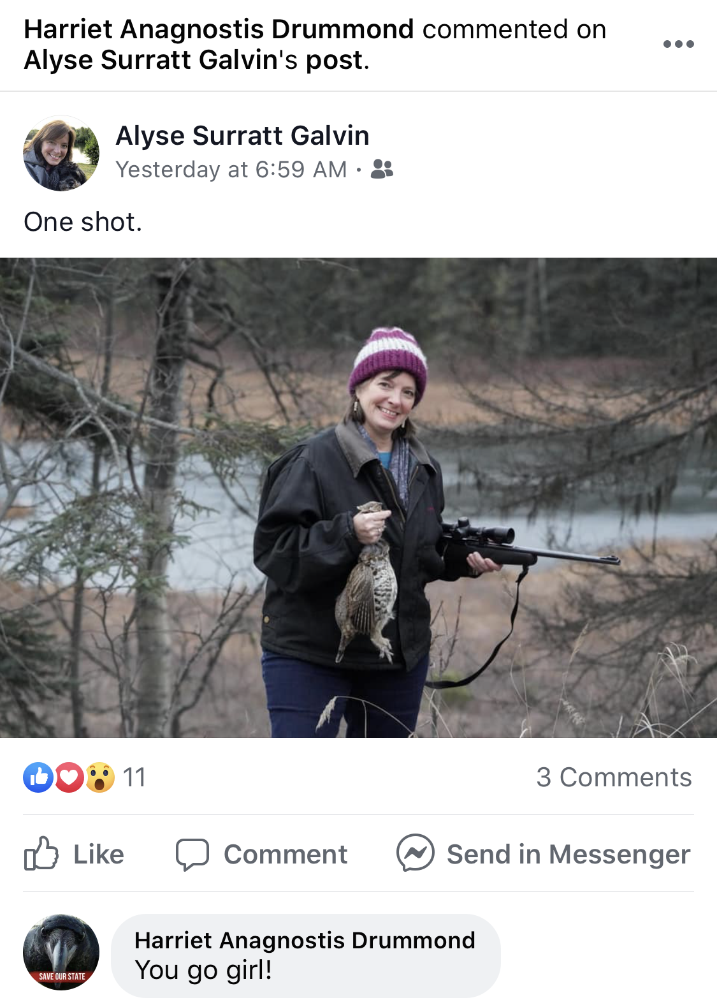
Task: Tap the Comment speech bubble icon
Action: [x=192, y=855]
